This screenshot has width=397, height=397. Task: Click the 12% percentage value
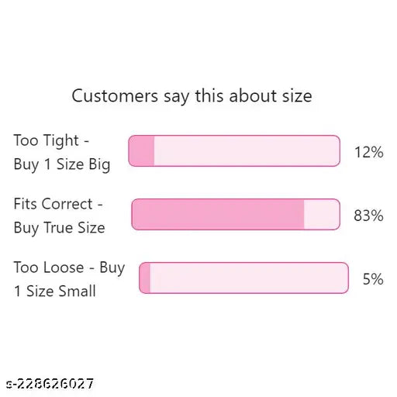tap(369, 152)
